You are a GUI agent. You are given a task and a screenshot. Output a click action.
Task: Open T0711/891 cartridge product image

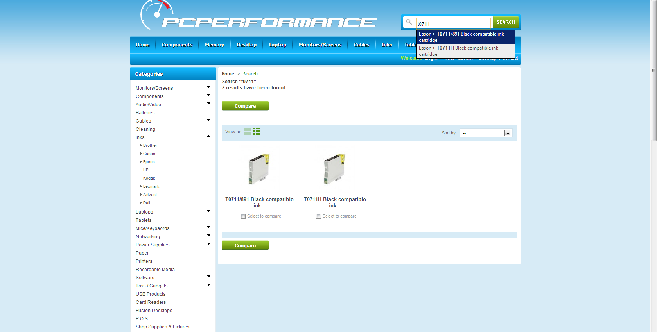point(259,169)
